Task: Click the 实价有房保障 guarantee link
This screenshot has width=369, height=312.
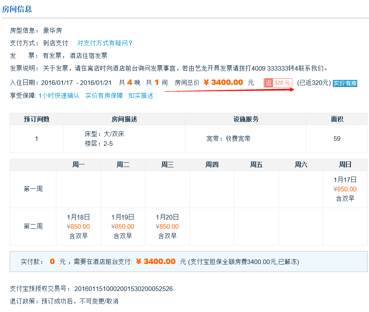Action: [104, 95]
